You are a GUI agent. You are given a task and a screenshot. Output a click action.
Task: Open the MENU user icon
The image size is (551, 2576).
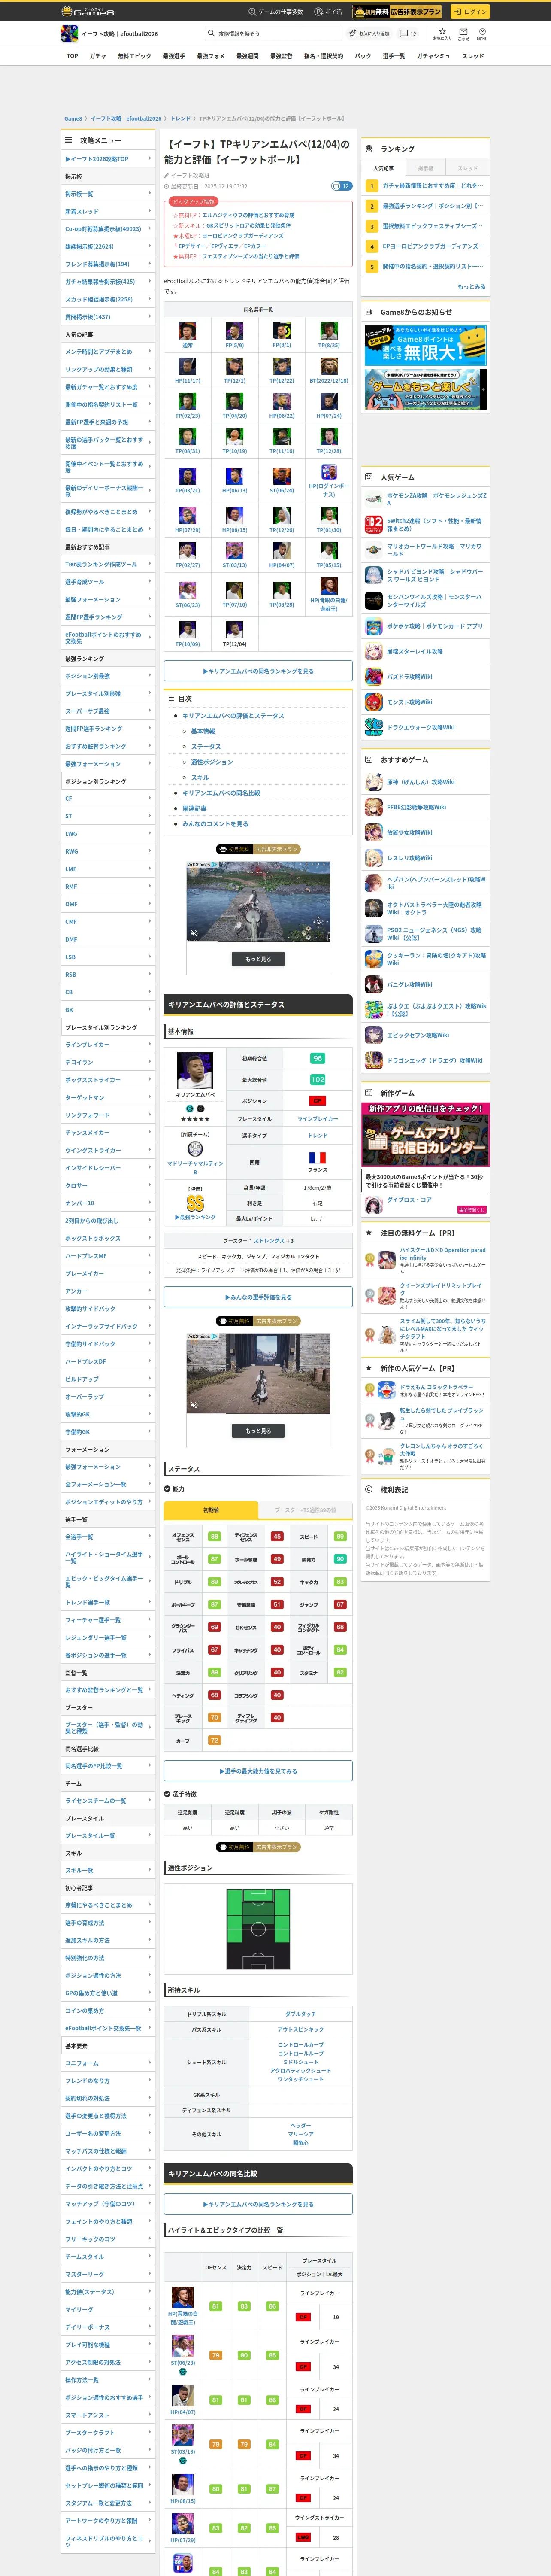click(482, 31)
